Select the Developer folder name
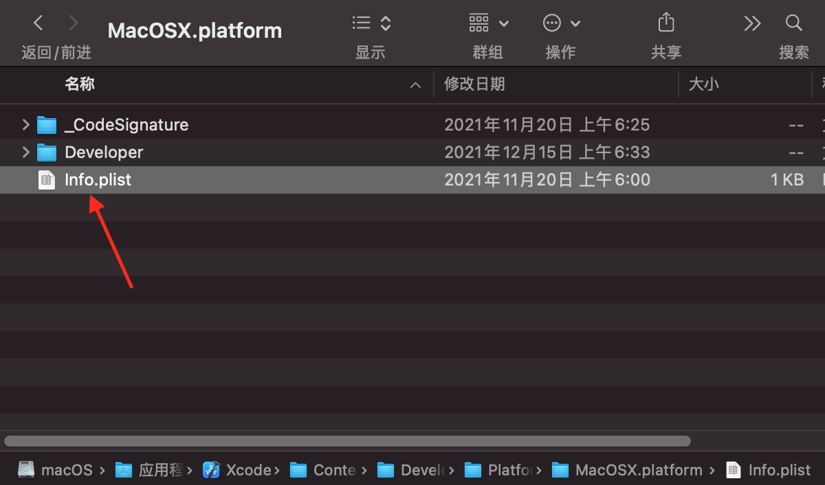Image resolution: width=825 pixels, height=485 pixels. click(x=104, y=152)
